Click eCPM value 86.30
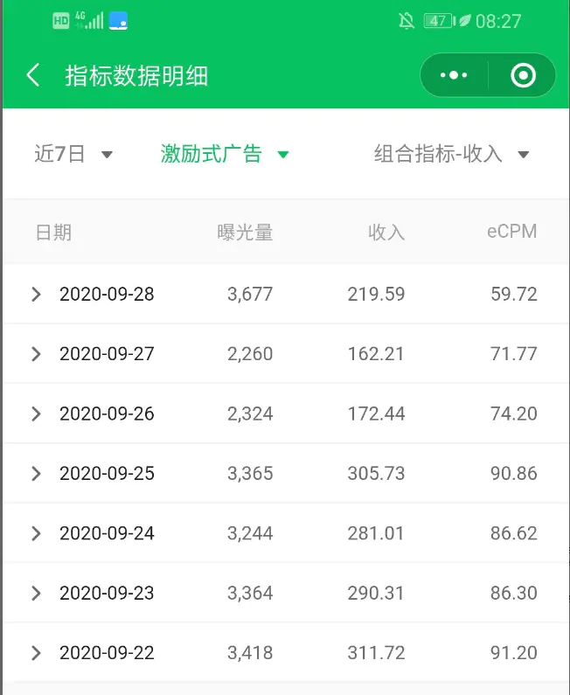The height and width of the screenshot is (695, 570). pos(514,593)
